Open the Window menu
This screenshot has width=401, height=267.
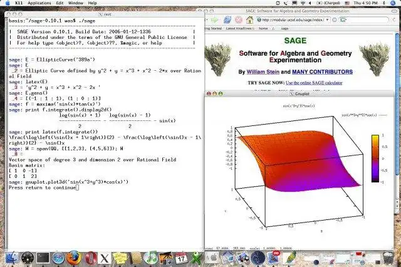(76, 3)
